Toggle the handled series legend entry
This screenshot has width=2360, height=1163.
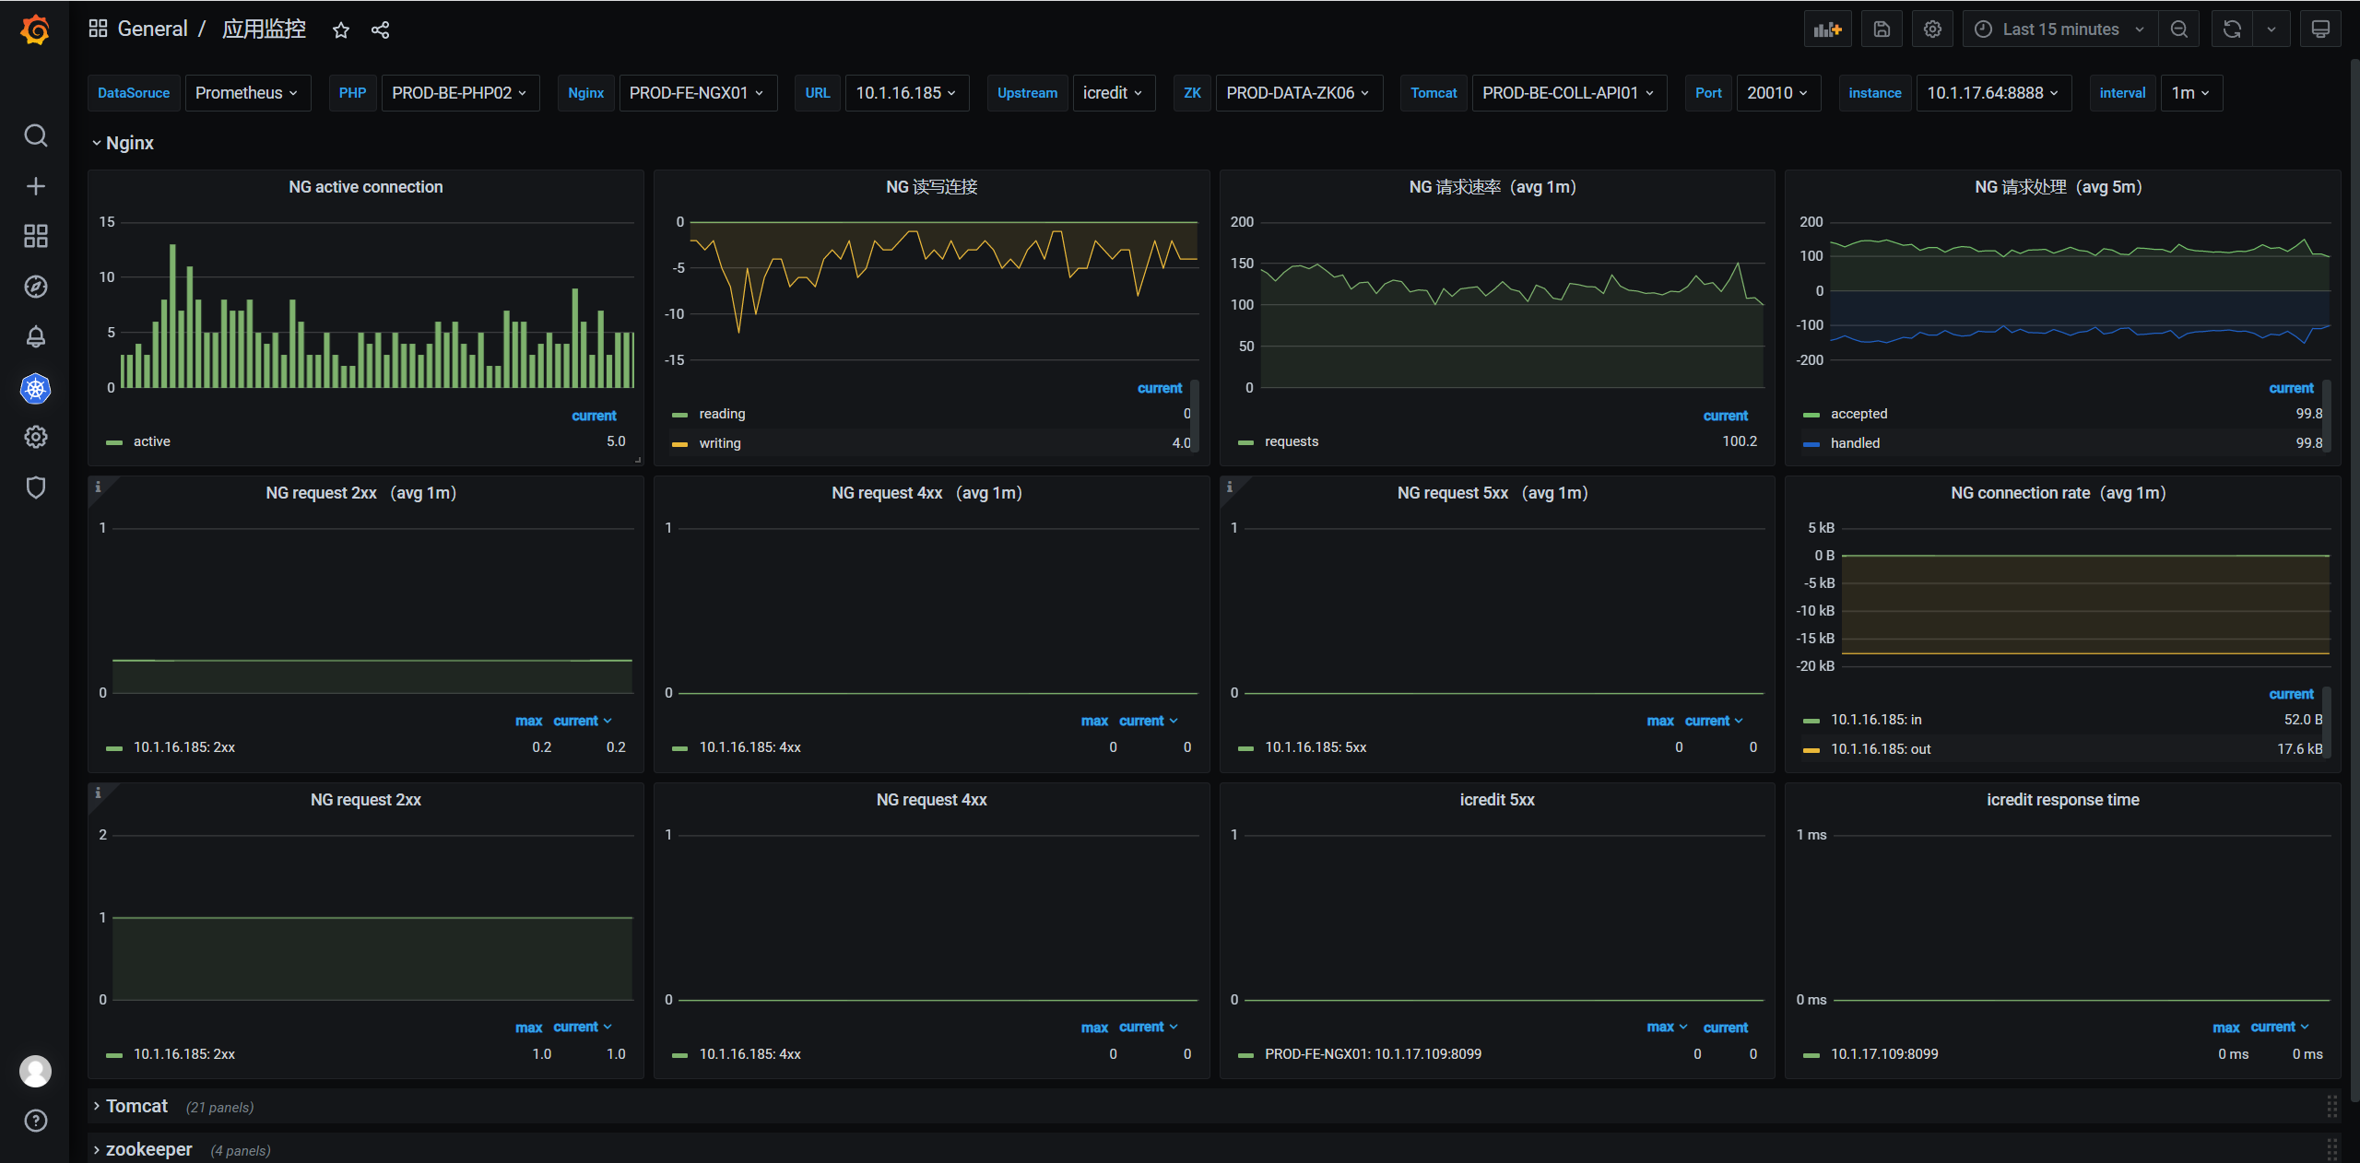point(1854,443)
